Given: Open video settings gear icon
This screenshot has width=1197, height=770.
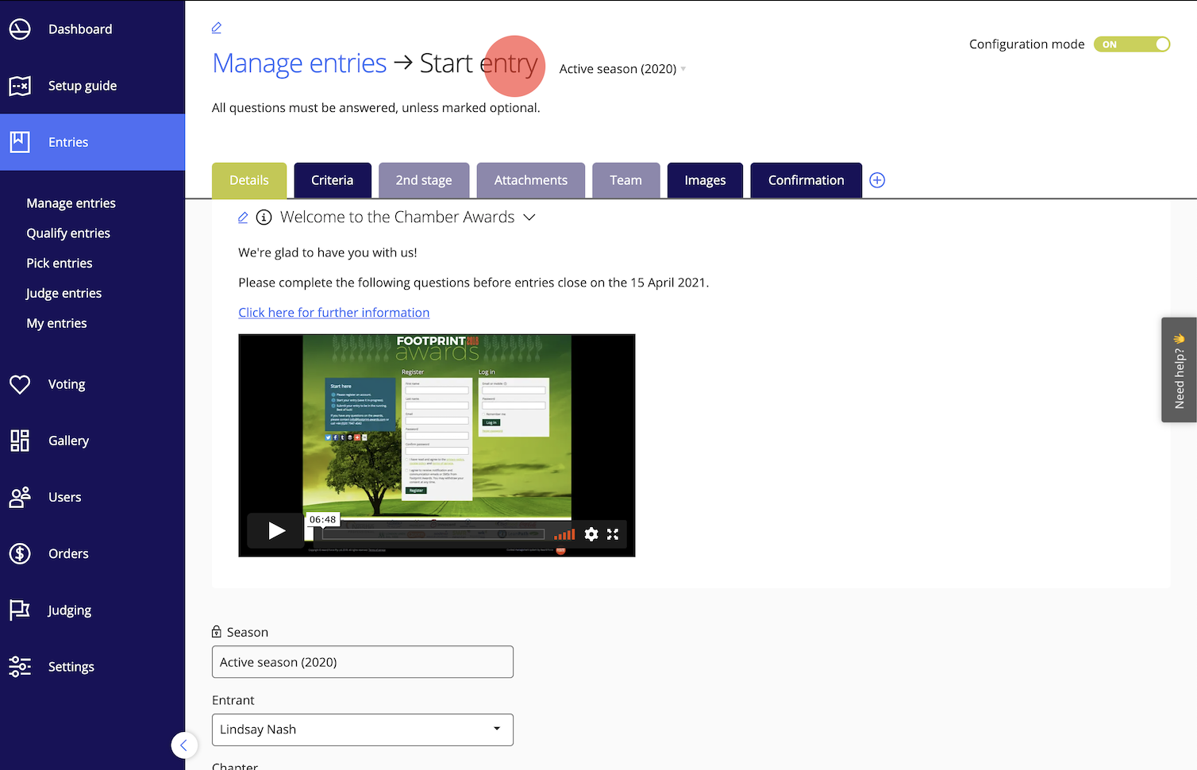Looking at the screenshot, I should pyautogui.click(x=591, y=534).
